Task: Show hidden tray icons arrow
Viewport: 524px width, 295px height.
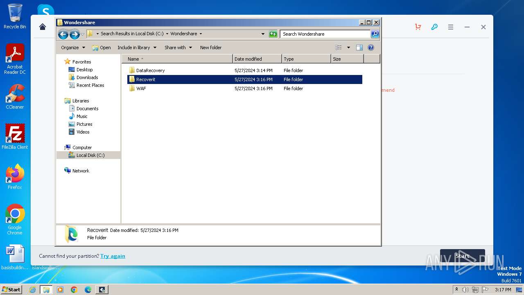Action: click(456, 290)
